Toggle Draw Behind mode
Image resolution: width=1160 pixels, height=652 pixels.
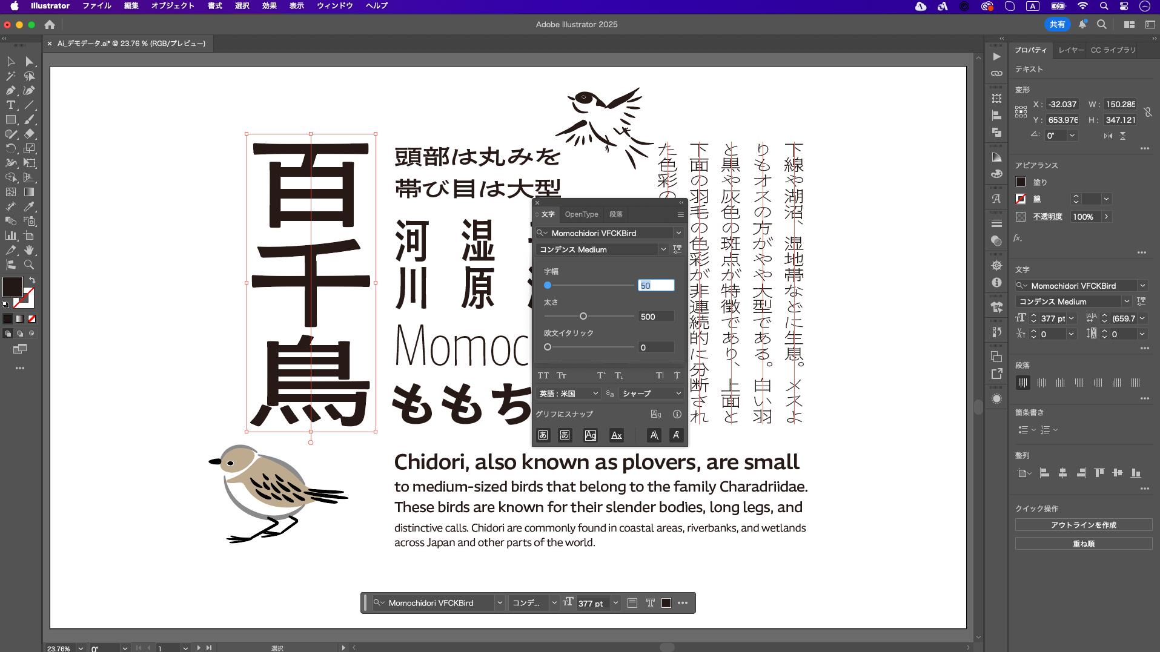click(20, 334)
